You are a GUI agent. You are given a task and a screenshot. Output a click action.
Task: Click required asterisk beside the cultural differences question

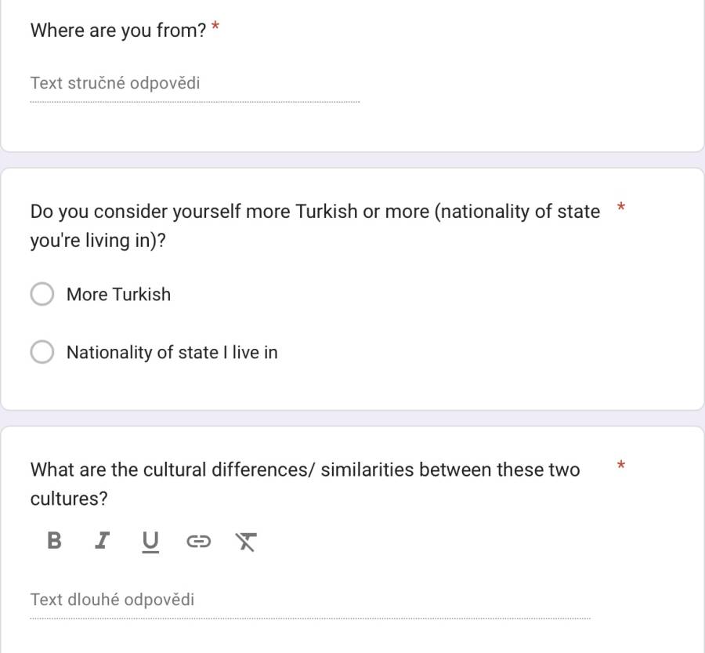click(621, 466)
